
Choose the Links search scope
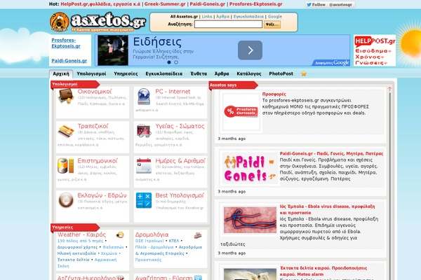(207, 17)
